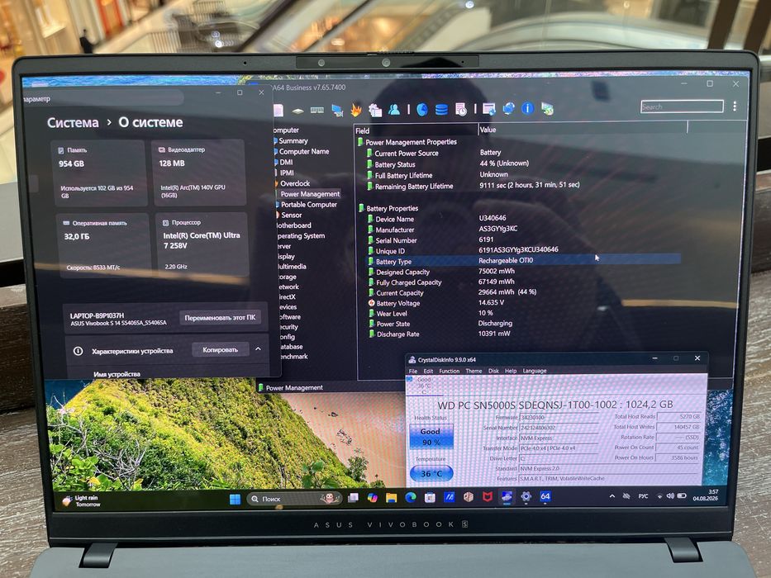
Task: Select Power Management in the AIDA64 tree
Action: 310,194
